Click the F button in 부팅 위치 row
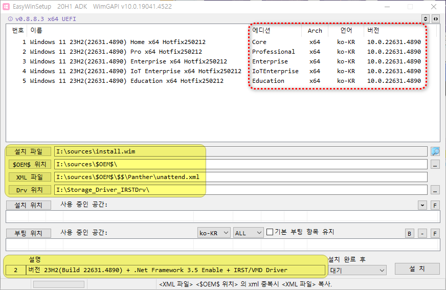 coord(435,234)
